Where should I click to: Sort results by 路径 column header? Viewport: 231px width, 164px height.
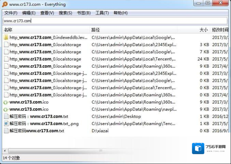tap(96, 30)
